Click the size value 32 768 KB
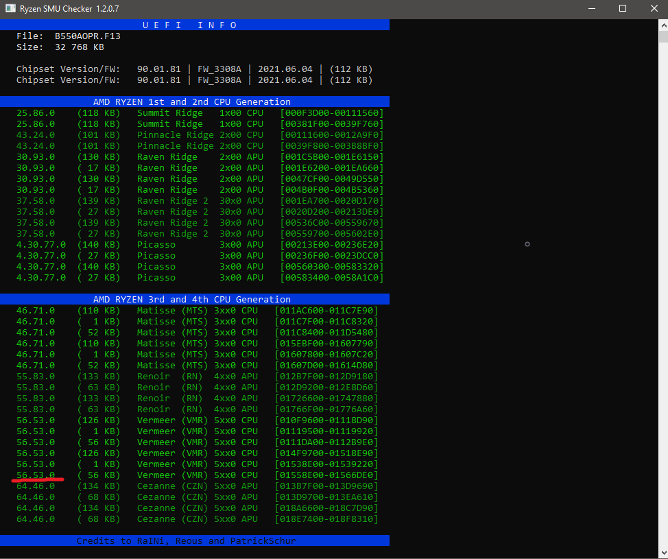668x559 pixels. point(80,47)
